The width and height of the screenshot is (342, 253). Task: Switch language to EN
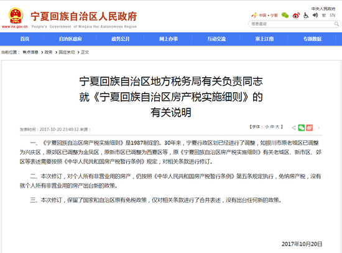[x=333, y=16]
